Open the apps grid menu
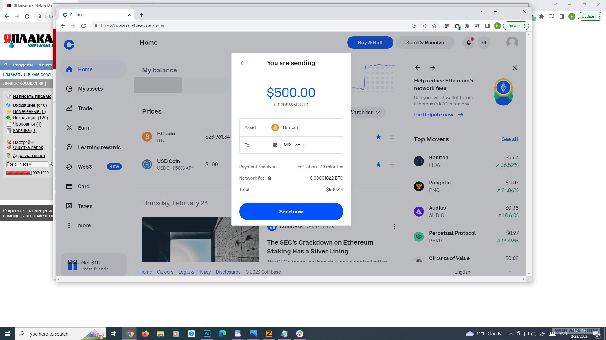The width and height of the screenshot is (606, 340). click(x=484, y=42)
